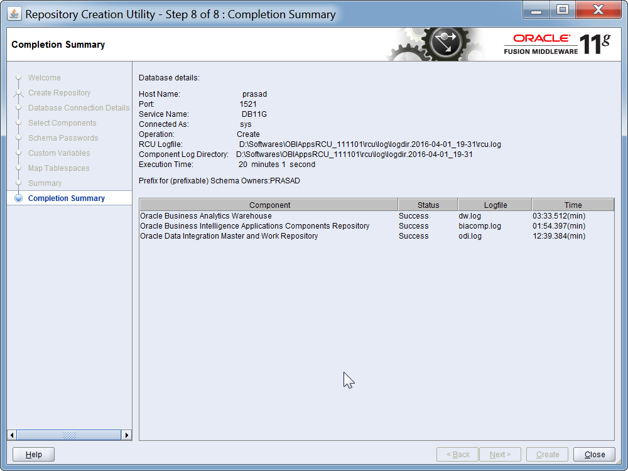Select the Oracle Business Intelligence Applications Components Repository row
This screenshot has width=628, height=471.
(x=376, y=226)
